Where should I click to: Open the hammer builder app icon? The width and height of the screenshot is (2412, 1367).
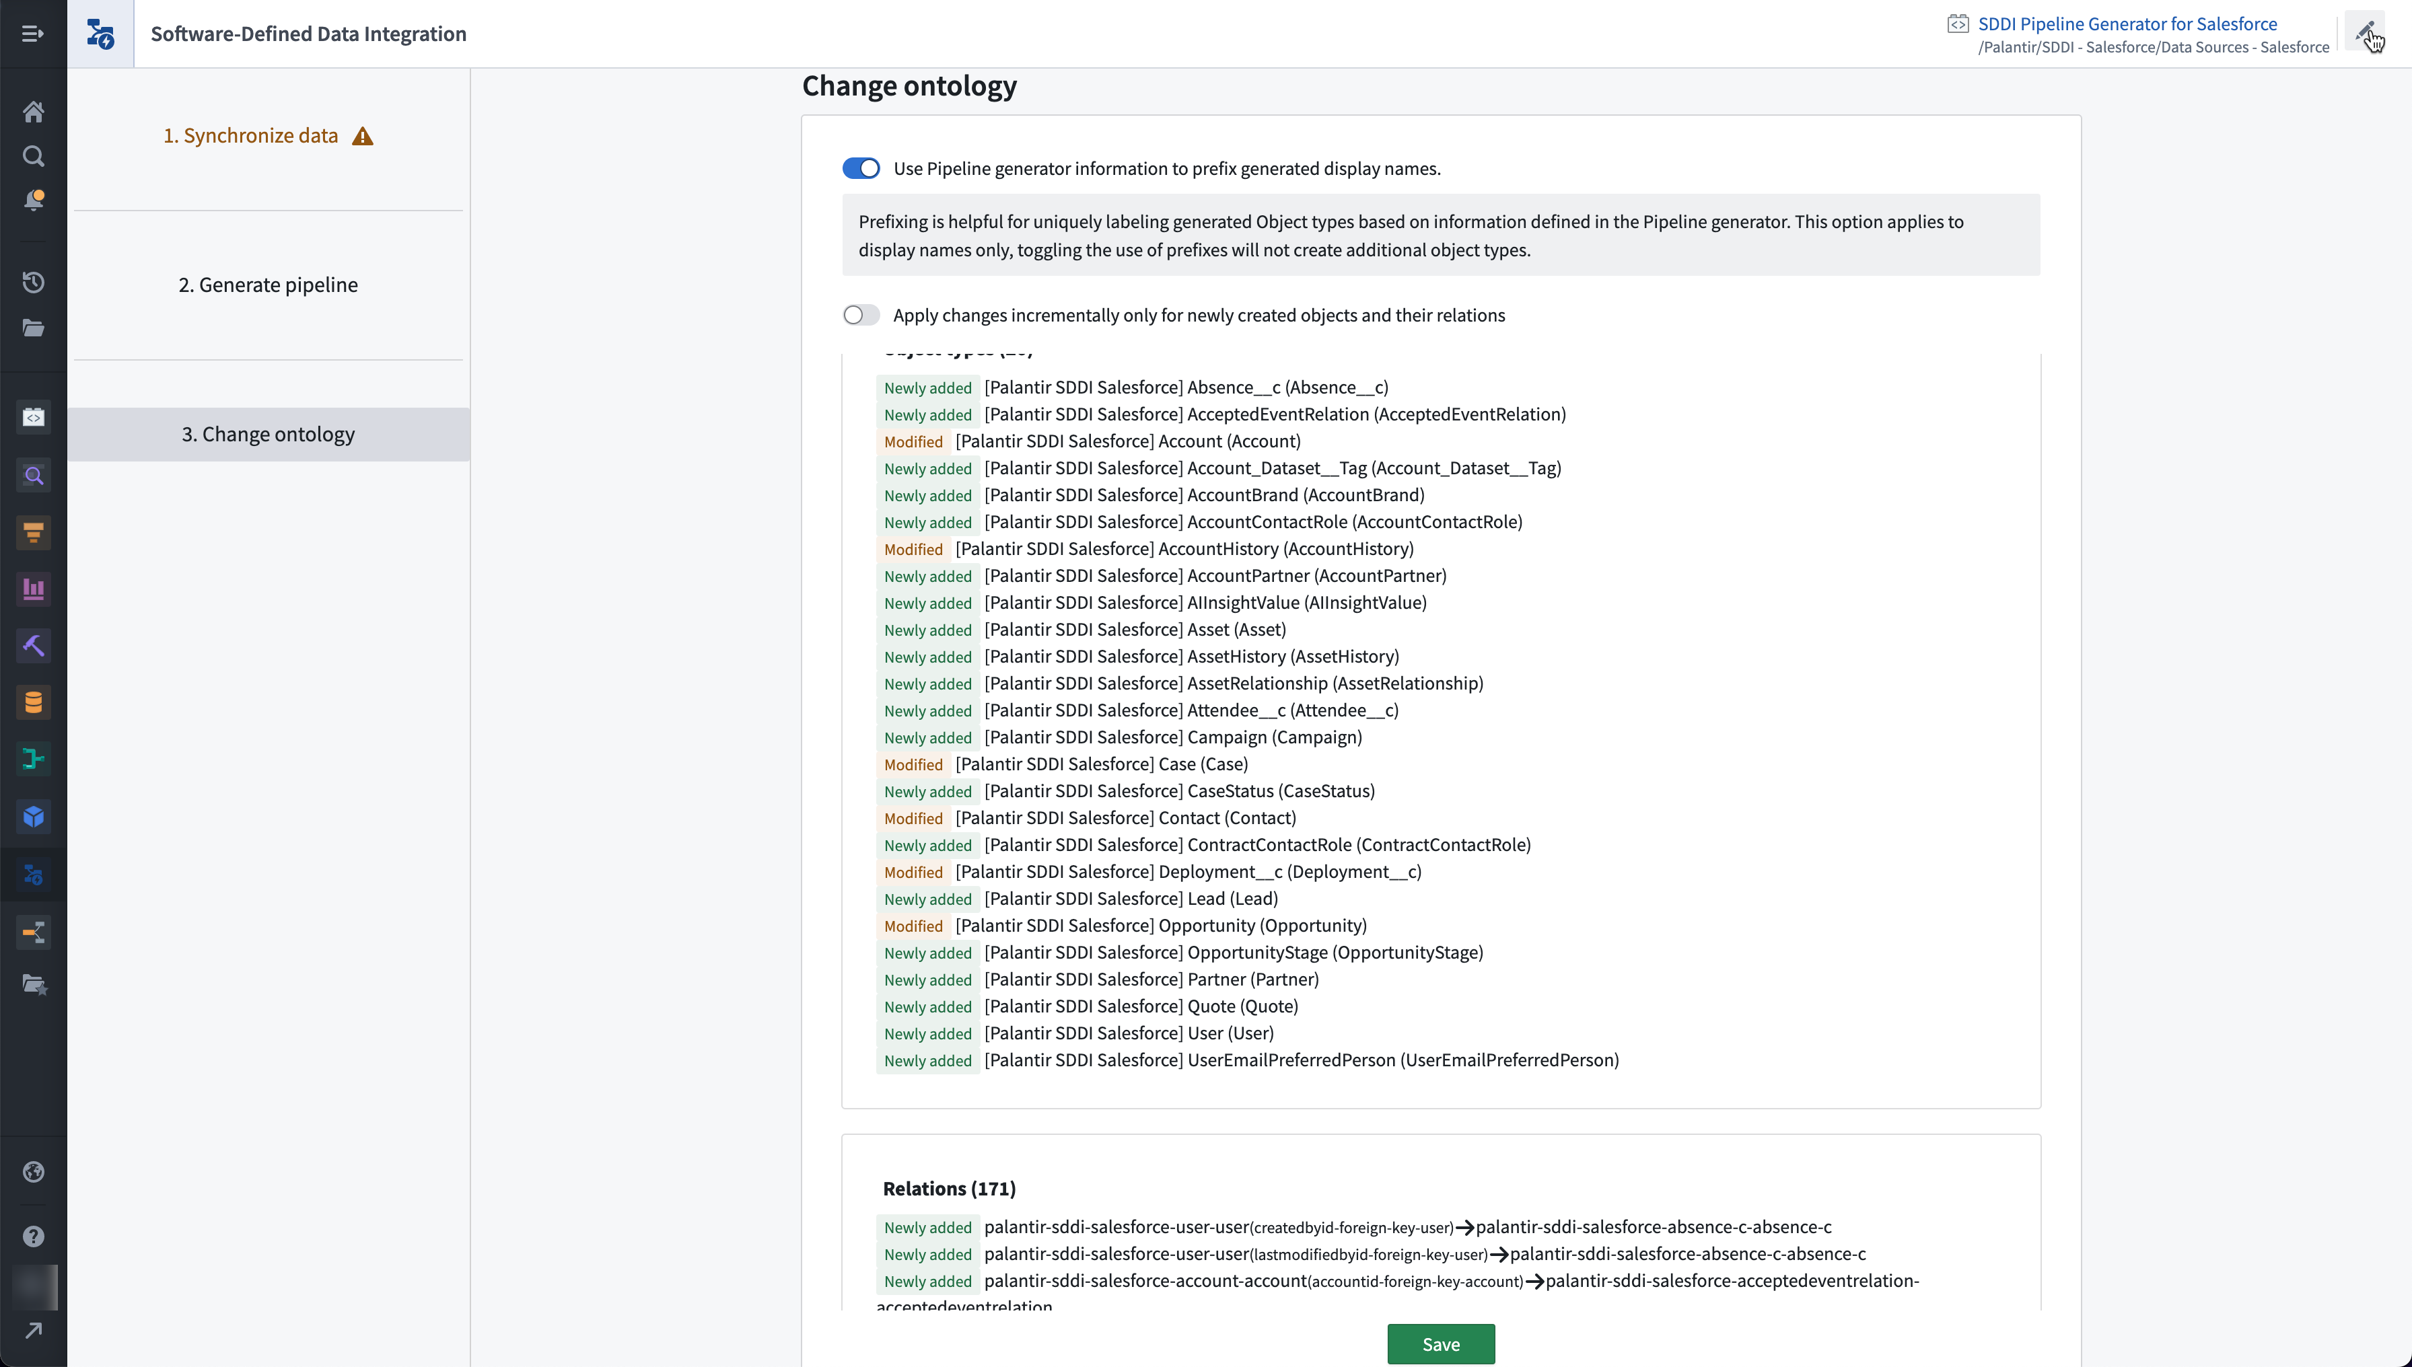pyautogui.click(x=33, y=645)
